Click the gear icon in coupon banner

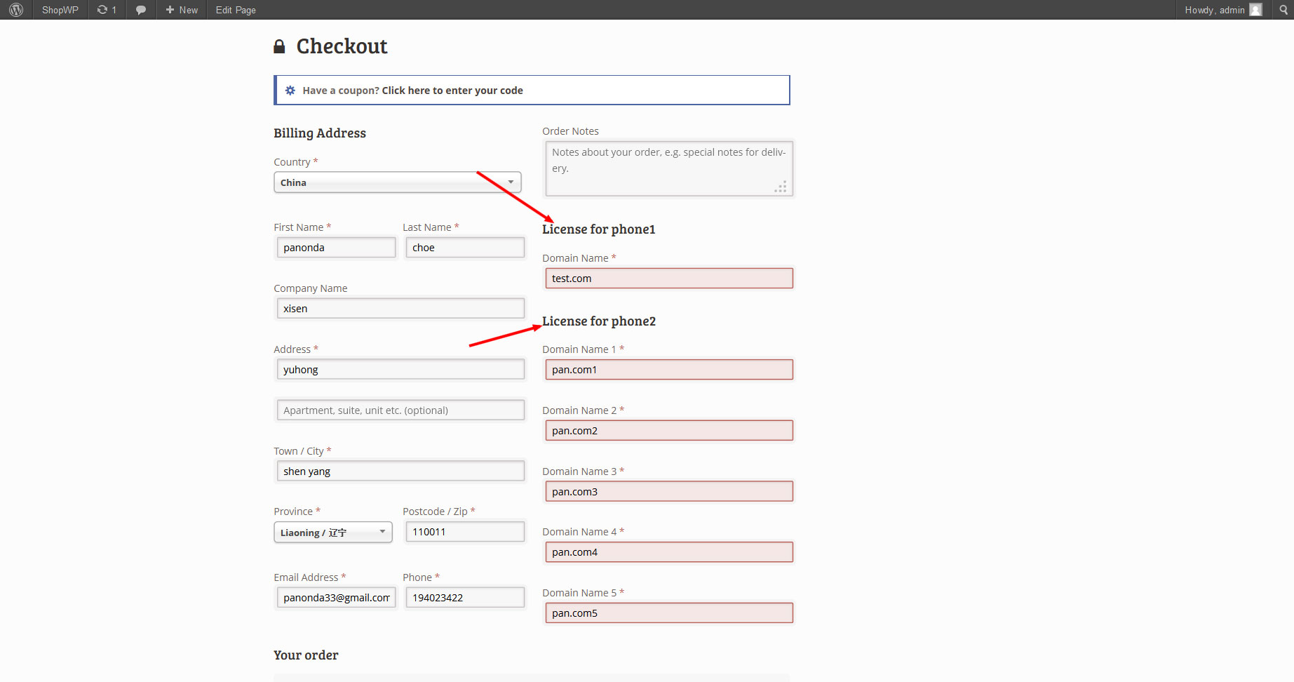tap(290, 90)
